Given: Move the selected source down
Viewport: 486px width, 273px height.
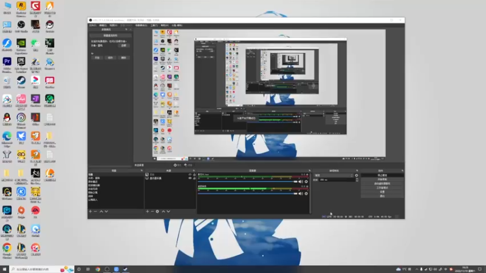Looking at the screenshot, I should pyautogui.click(x=168, y=211).
